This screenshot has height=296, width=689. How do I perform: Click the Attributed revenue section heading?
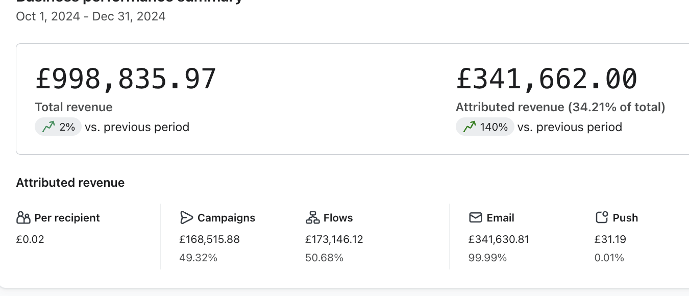point(70,183)
